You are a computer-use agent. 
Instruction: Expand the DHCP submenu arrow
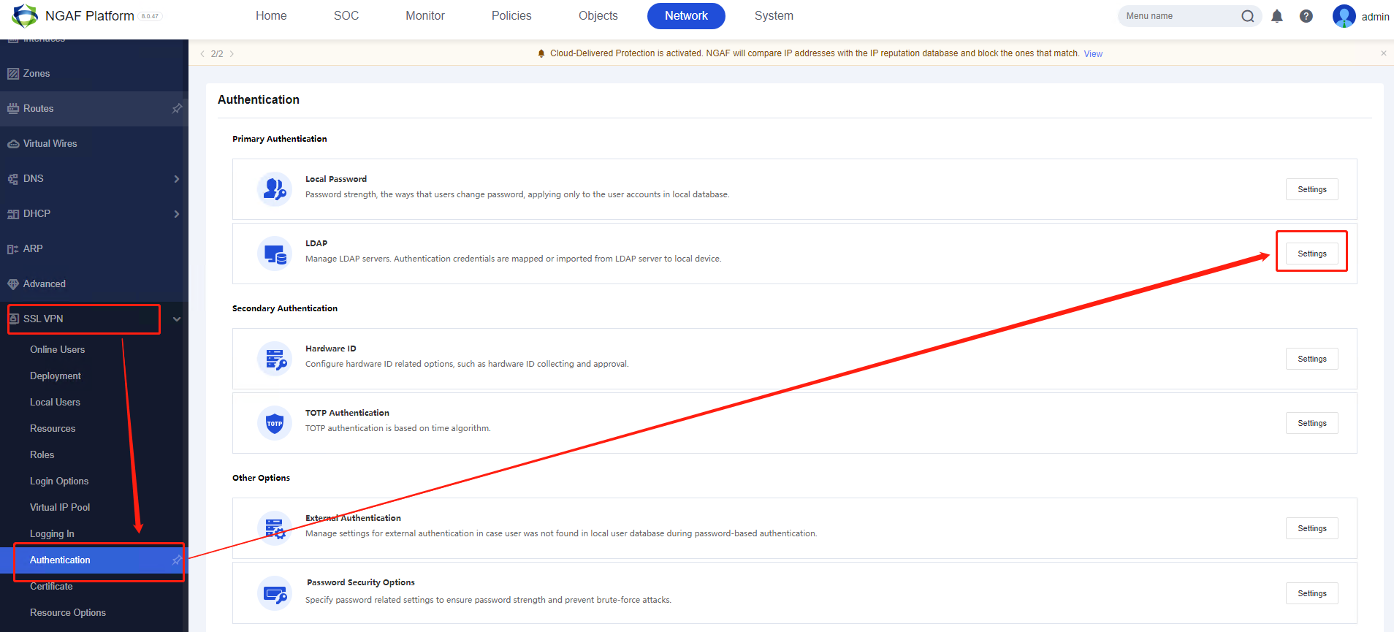point(177,214)
